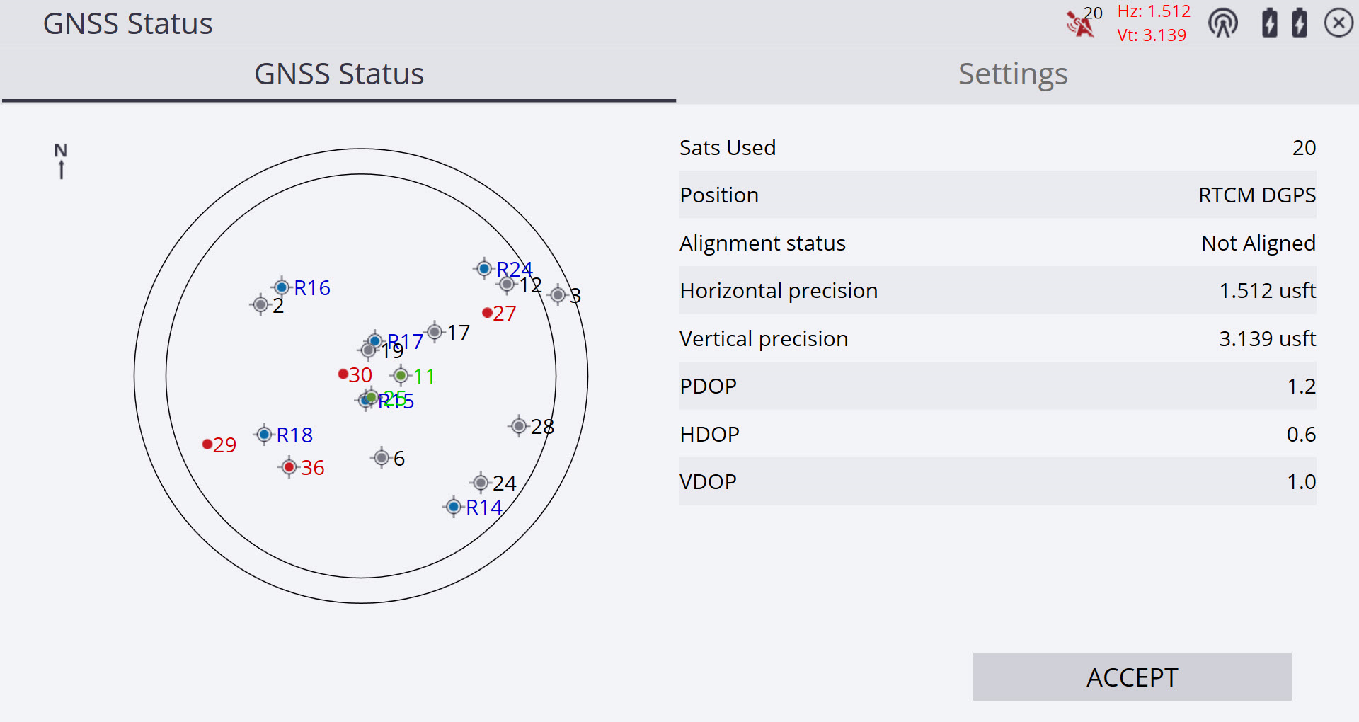Image resolution: width=1359 pixels, height=722 pixels.
Task: Select the Position RTCM DGPS row
Action: point(997,195)
